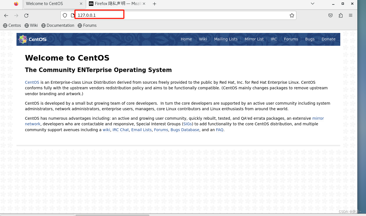Minimize the Firefox window
366x216 pixels.
click(333, 4)
